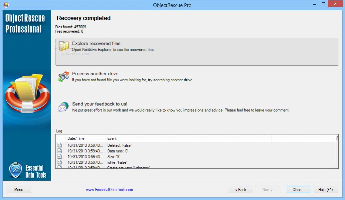Click the binoculars icon for Process another drive
The width and height of the screenshot is (345, 200).
click(x=64, y=77)
